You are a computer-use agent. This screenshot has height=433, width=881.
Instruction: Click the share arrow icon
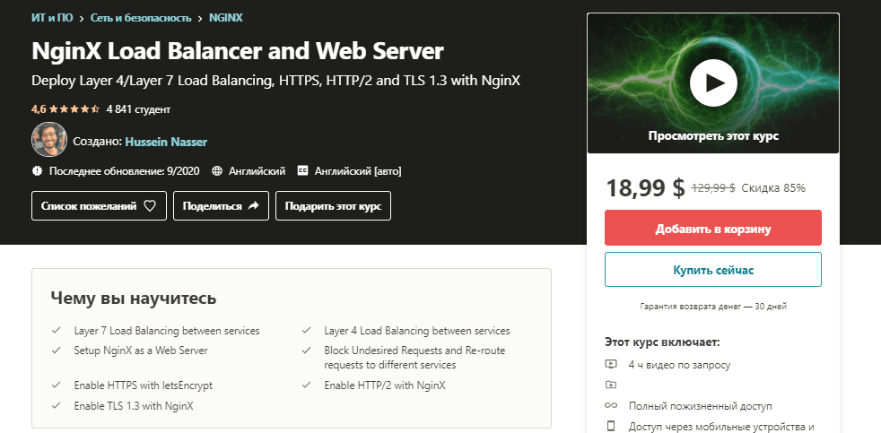[253, 205]
